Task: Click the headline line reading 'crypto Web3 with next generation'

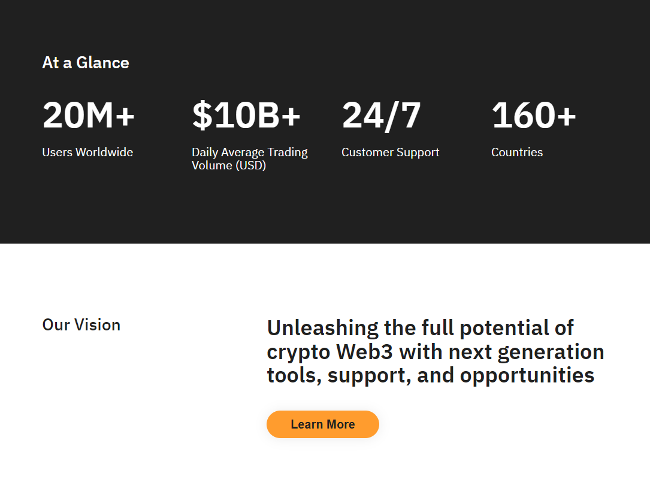Action: (436, 352)
